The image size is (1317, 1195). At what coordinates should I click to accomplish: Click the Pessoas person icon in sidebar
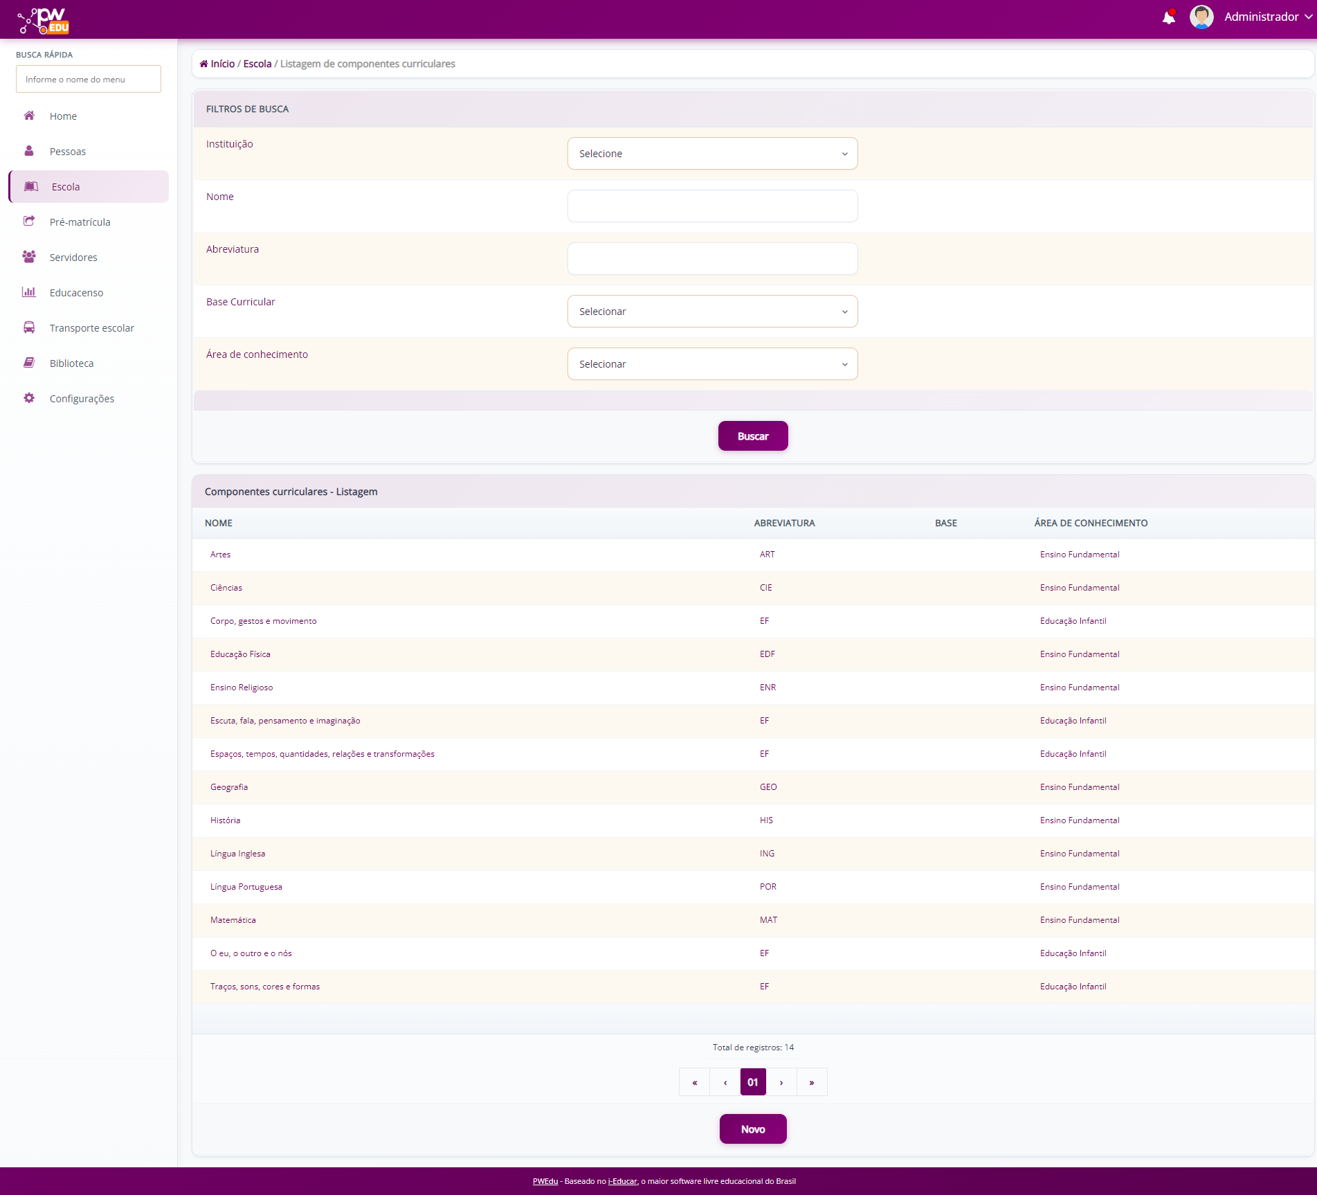[x=29, y=151]
